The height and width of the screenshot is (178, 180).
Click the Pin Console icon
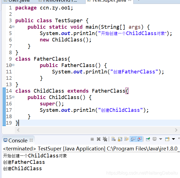[148, 139]
